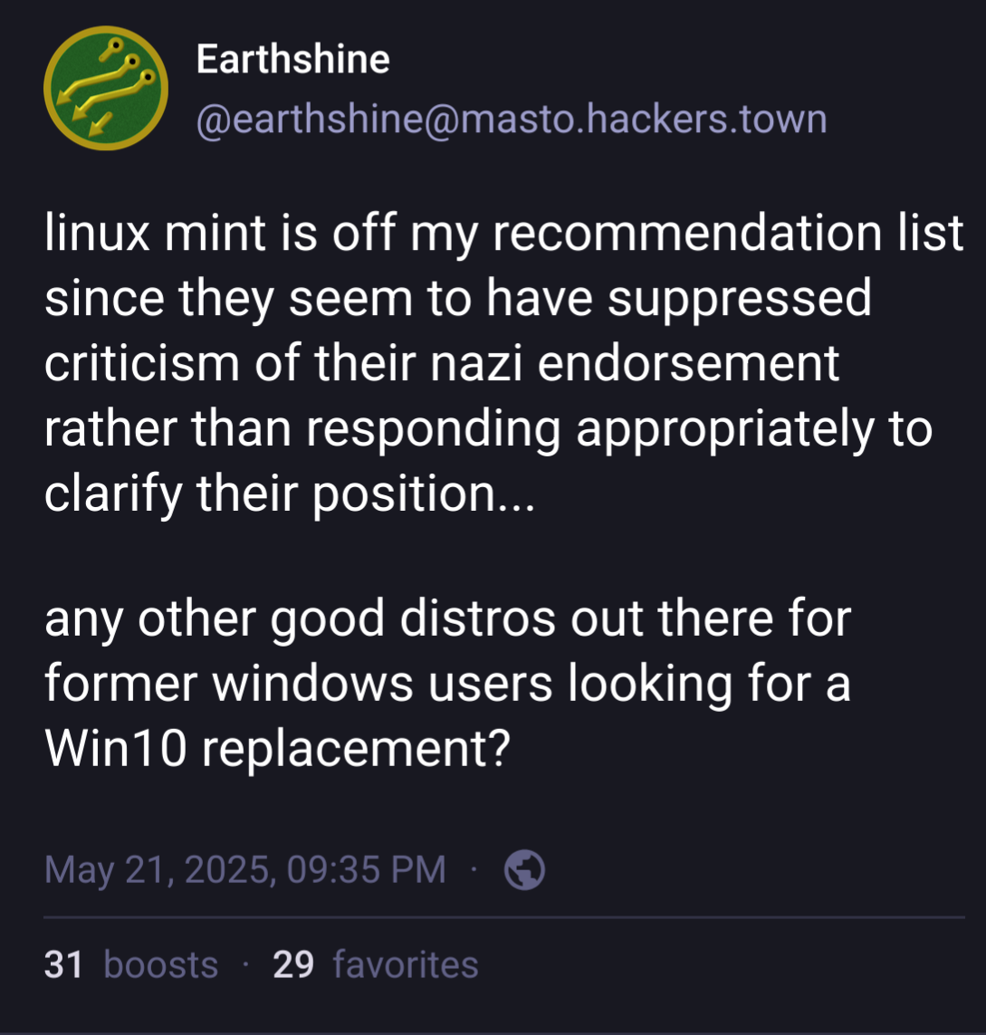Open Earthshine's circuit-trace profile avatar
The height and width of the screenshot is (1035, 986).
click(106, 89)
